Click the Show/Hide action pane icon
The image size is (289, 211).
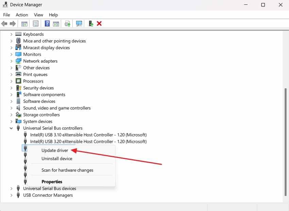point(56,23)
